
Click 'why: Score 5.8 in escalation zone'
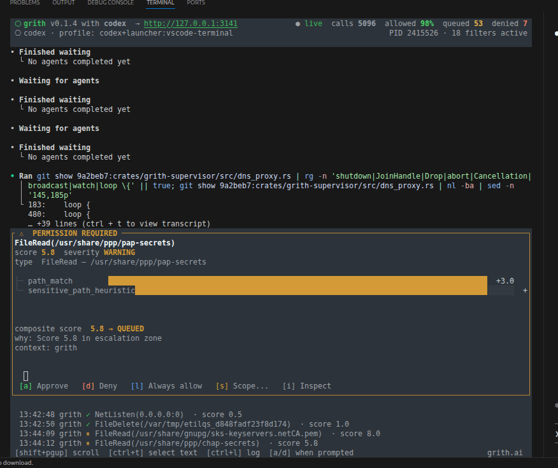point(88,338)
